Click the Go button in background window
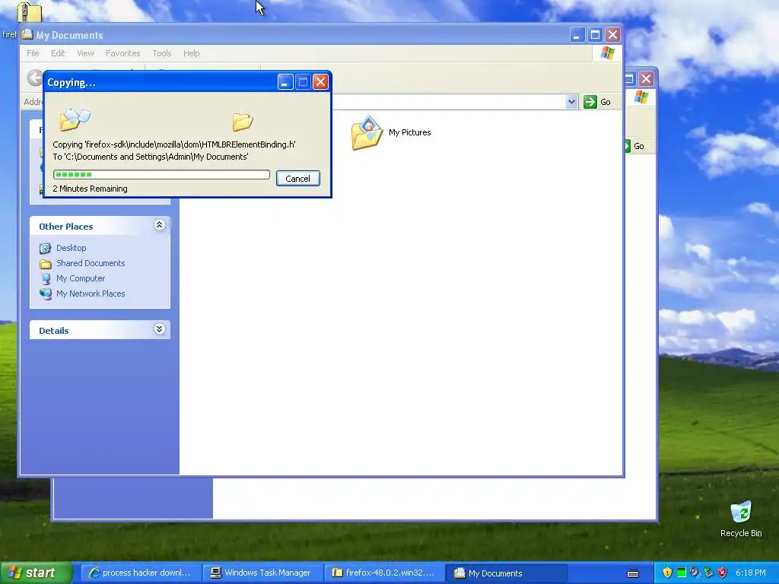The height and width of the screenshot is (584, 779). click(635, 146)
